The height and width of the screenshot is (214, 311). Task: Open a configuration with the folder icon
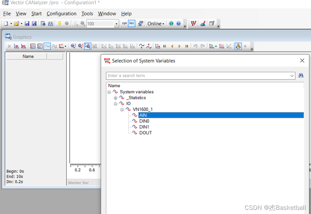(x=17, y=24)
